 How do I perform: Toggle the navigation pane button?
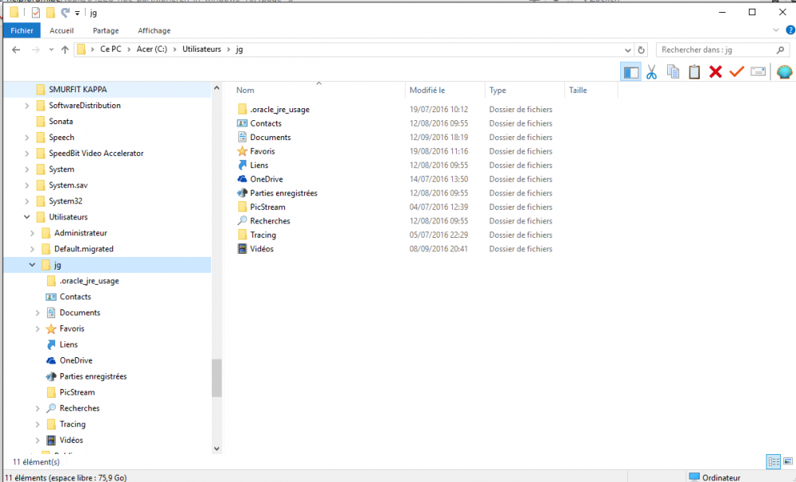coord(630,72)
